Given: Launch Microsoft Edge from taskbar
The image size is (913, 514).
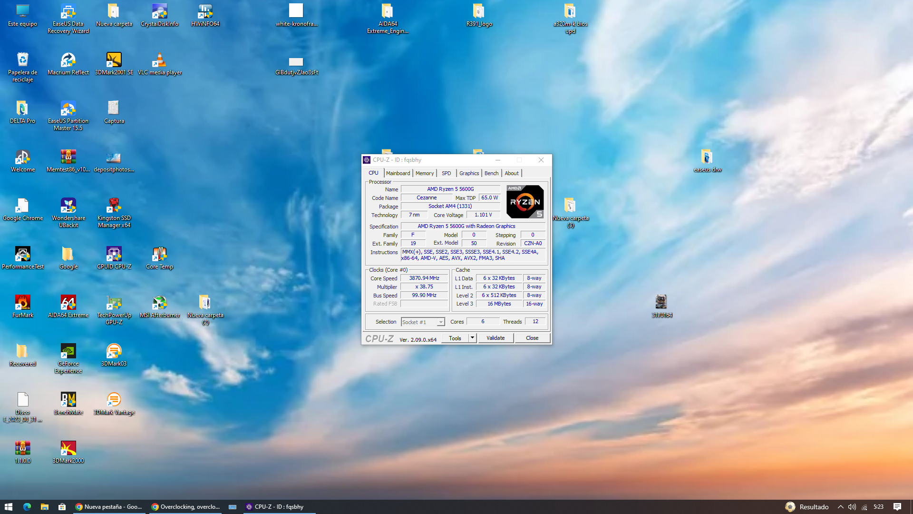Looking at the screenshot, I should pos(27,507).
